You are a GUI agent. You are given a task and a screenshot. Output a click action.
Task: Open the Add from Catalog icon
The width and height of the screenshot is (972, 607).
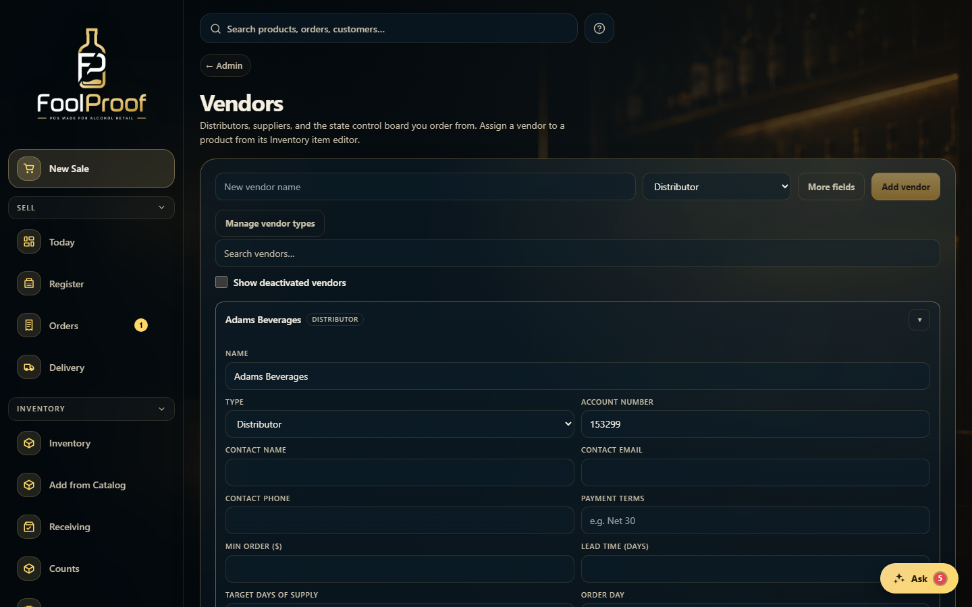coord(29,484)
